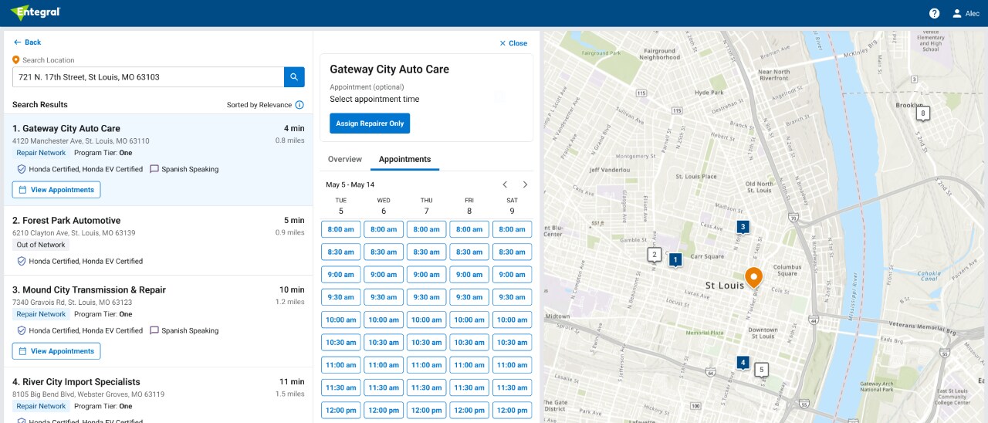This screenshot has width=988, height=423.
Task: Click map marker number 4
Action: (x=743, y=363)
